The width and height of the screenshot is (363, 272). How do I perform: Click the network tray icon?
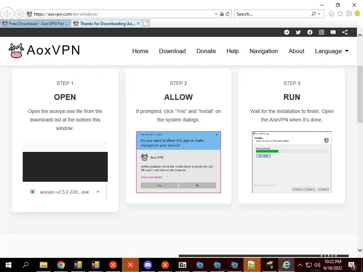coord(309,265)
